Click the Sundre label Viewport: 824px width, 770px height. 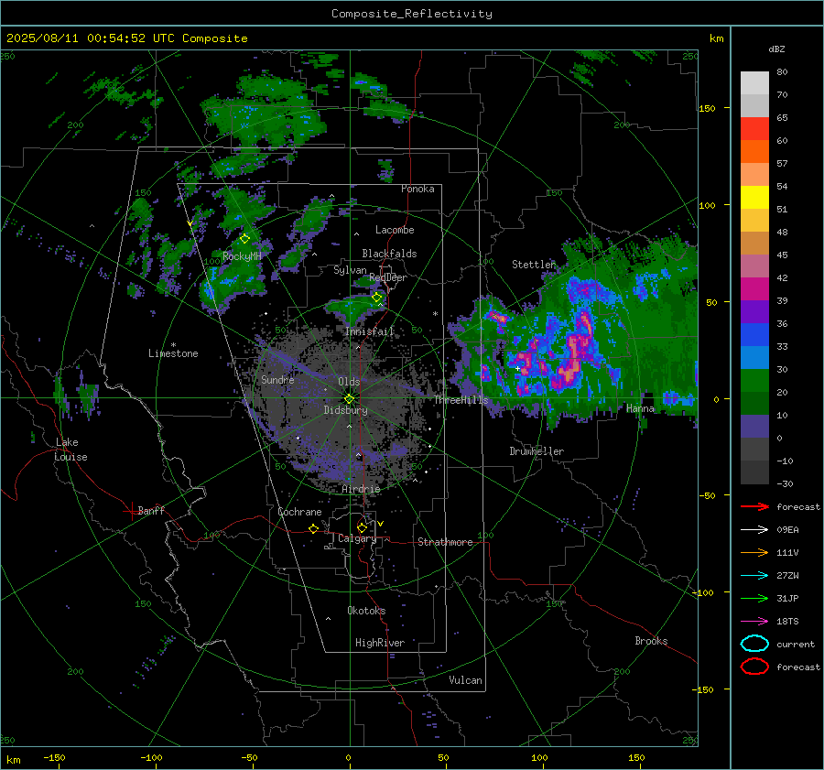(x=277, y=379)
